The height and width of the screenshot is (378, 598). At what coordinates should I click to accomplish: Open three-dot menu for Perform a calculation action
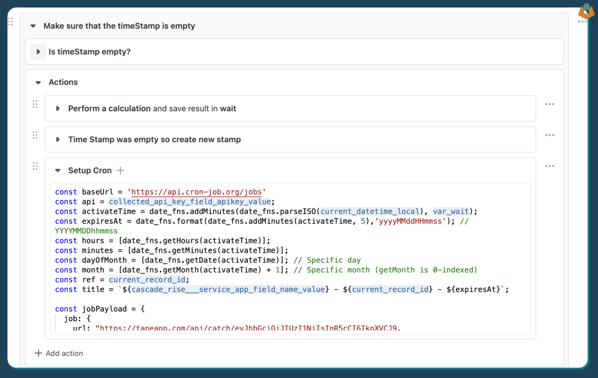click(549, 104)
